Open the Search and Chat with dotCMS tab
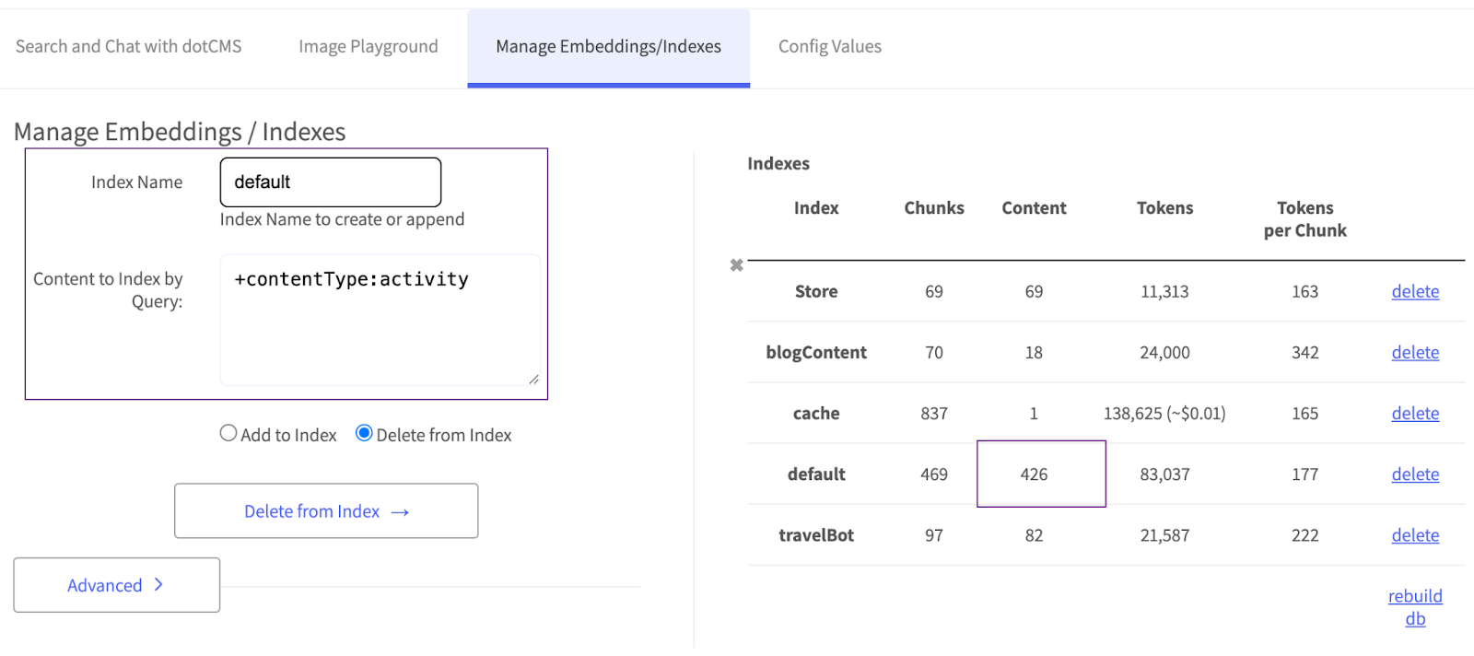 (129, 46)
